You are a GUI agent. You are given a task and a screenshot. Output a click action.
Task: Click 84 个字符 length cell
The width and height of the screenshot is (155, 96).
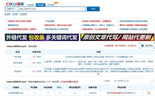[x=37, y=63]
